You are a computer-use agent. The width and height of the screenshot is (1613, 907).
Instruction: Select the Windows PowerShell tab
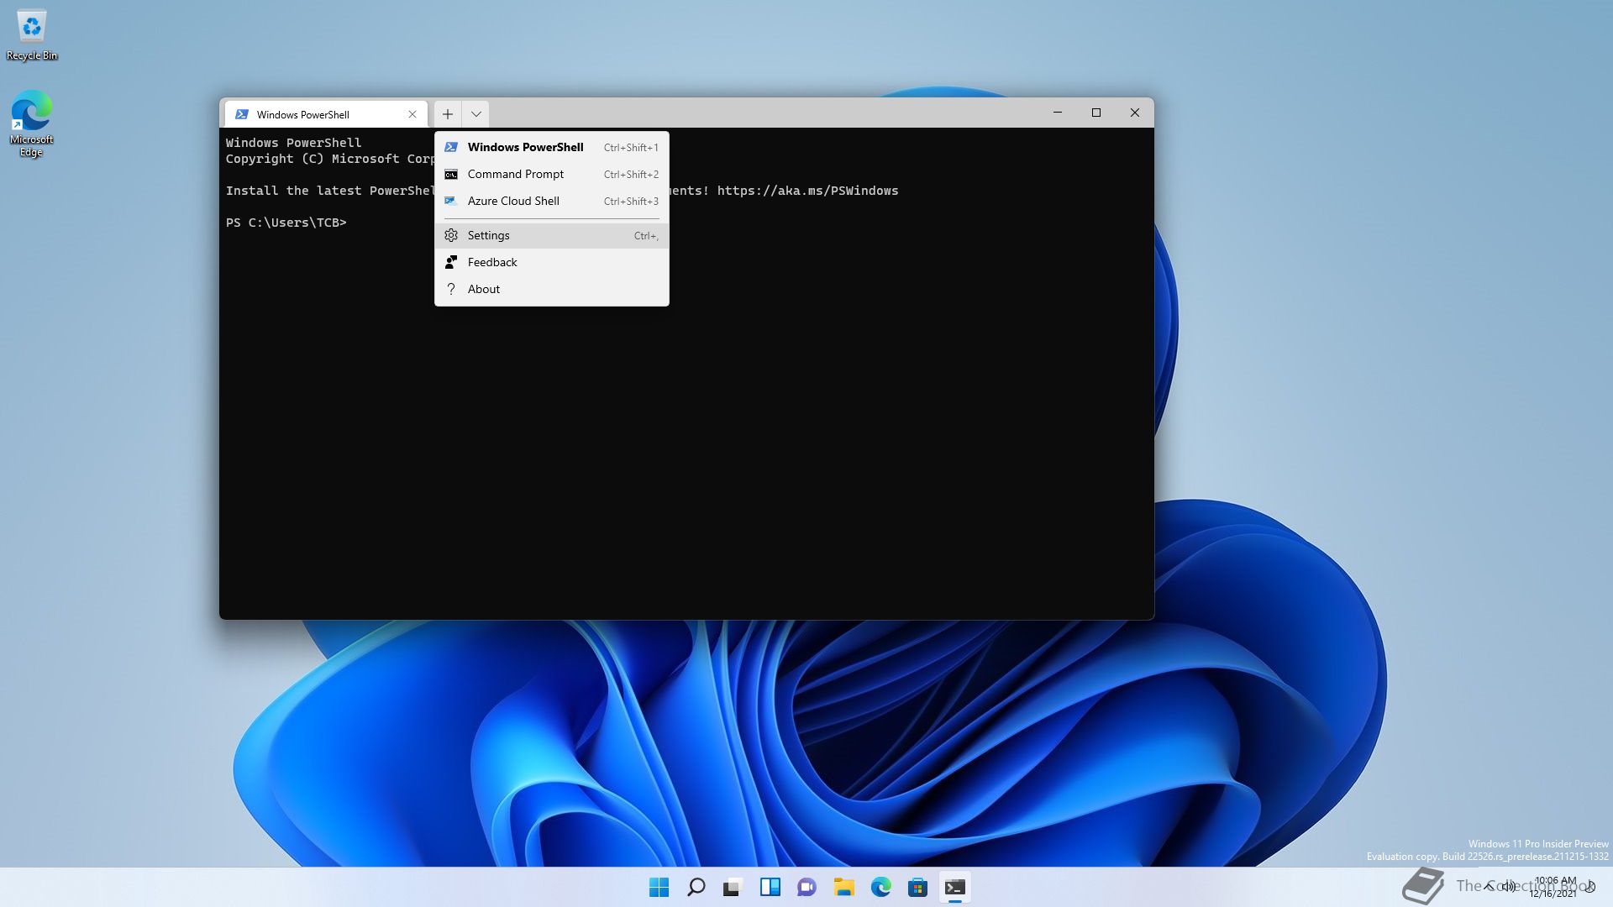click(326, 114)
